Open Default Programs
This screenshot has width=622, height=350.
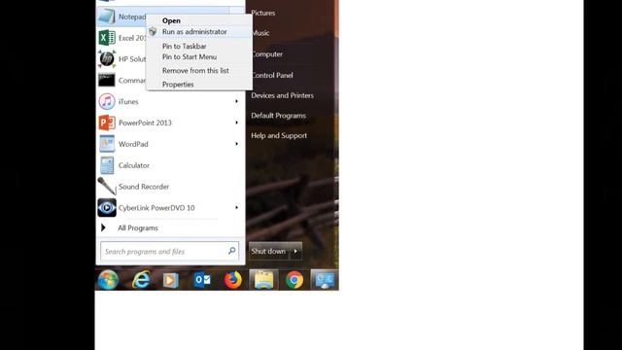(278, 116)
